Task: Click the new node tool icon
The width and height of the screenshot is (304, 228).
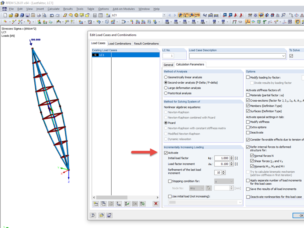Action: (x=5, y=22)
